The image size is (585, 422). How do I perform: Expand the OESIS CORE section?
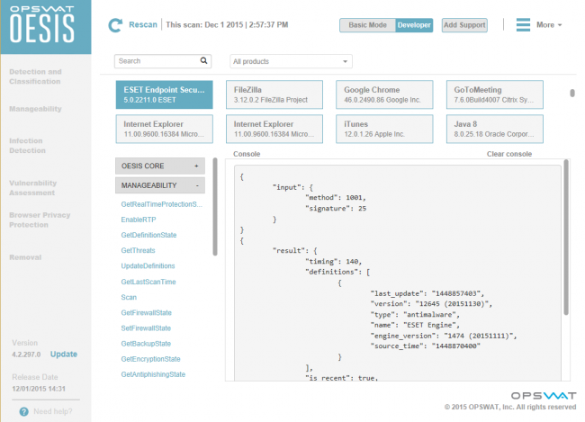(x=160, y=166)
